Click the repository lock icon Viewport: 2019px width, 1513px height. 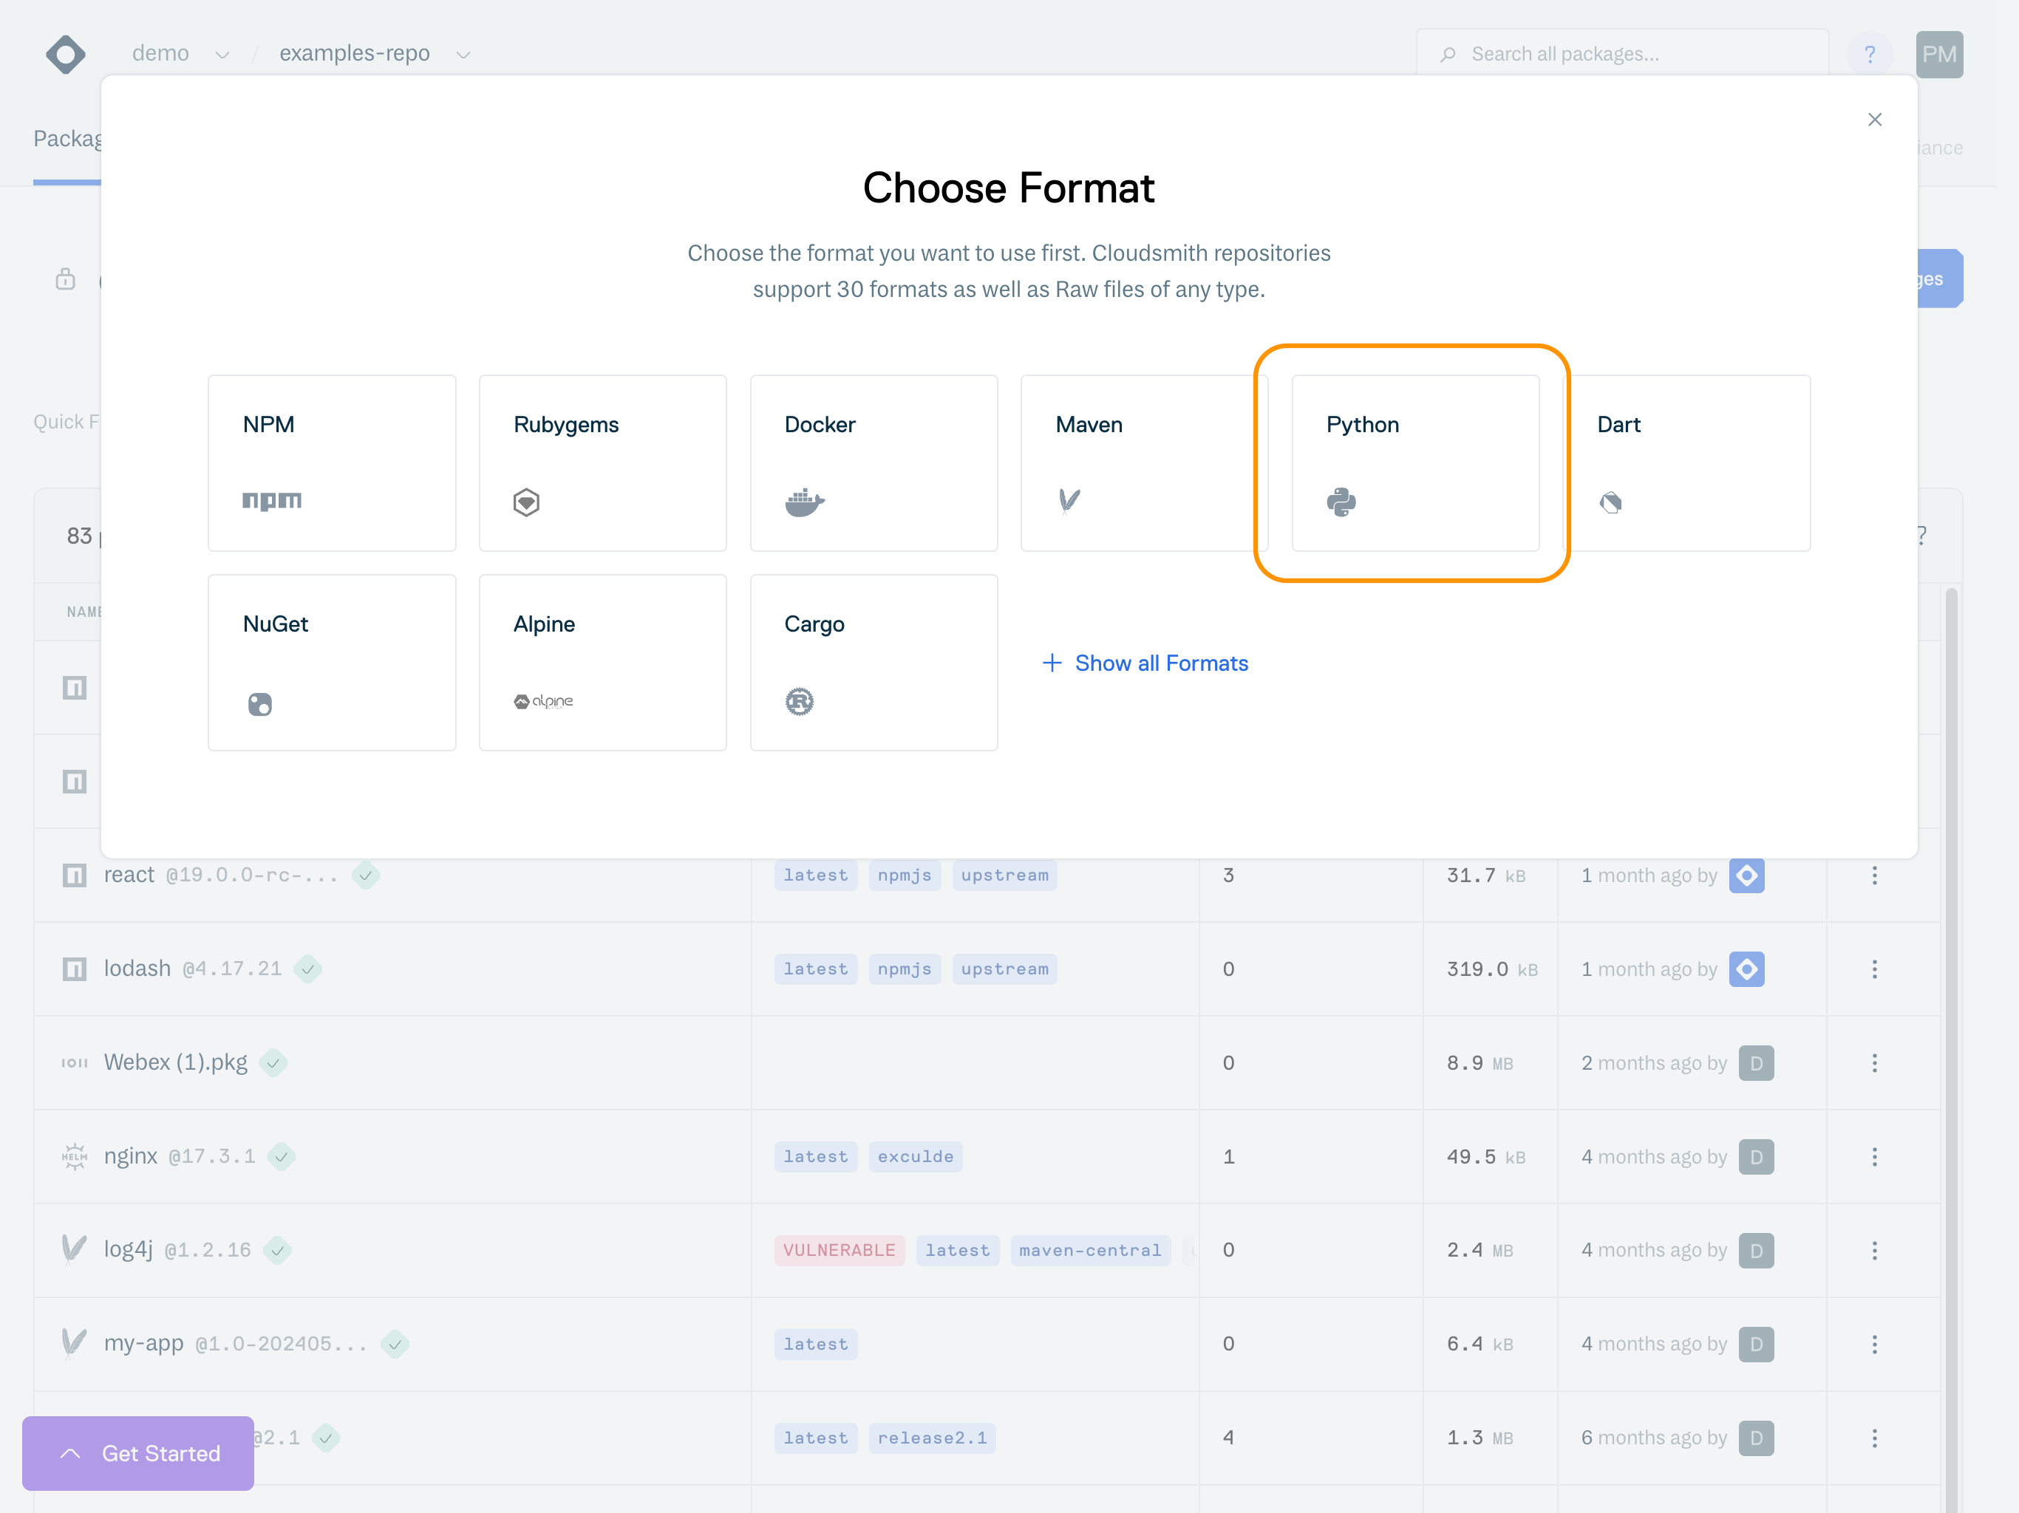click(66, 279)
